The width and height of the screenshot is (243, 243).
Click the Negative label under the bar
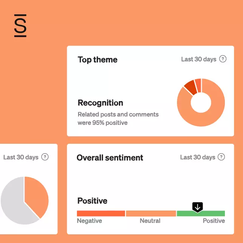(x=89, y=221)
